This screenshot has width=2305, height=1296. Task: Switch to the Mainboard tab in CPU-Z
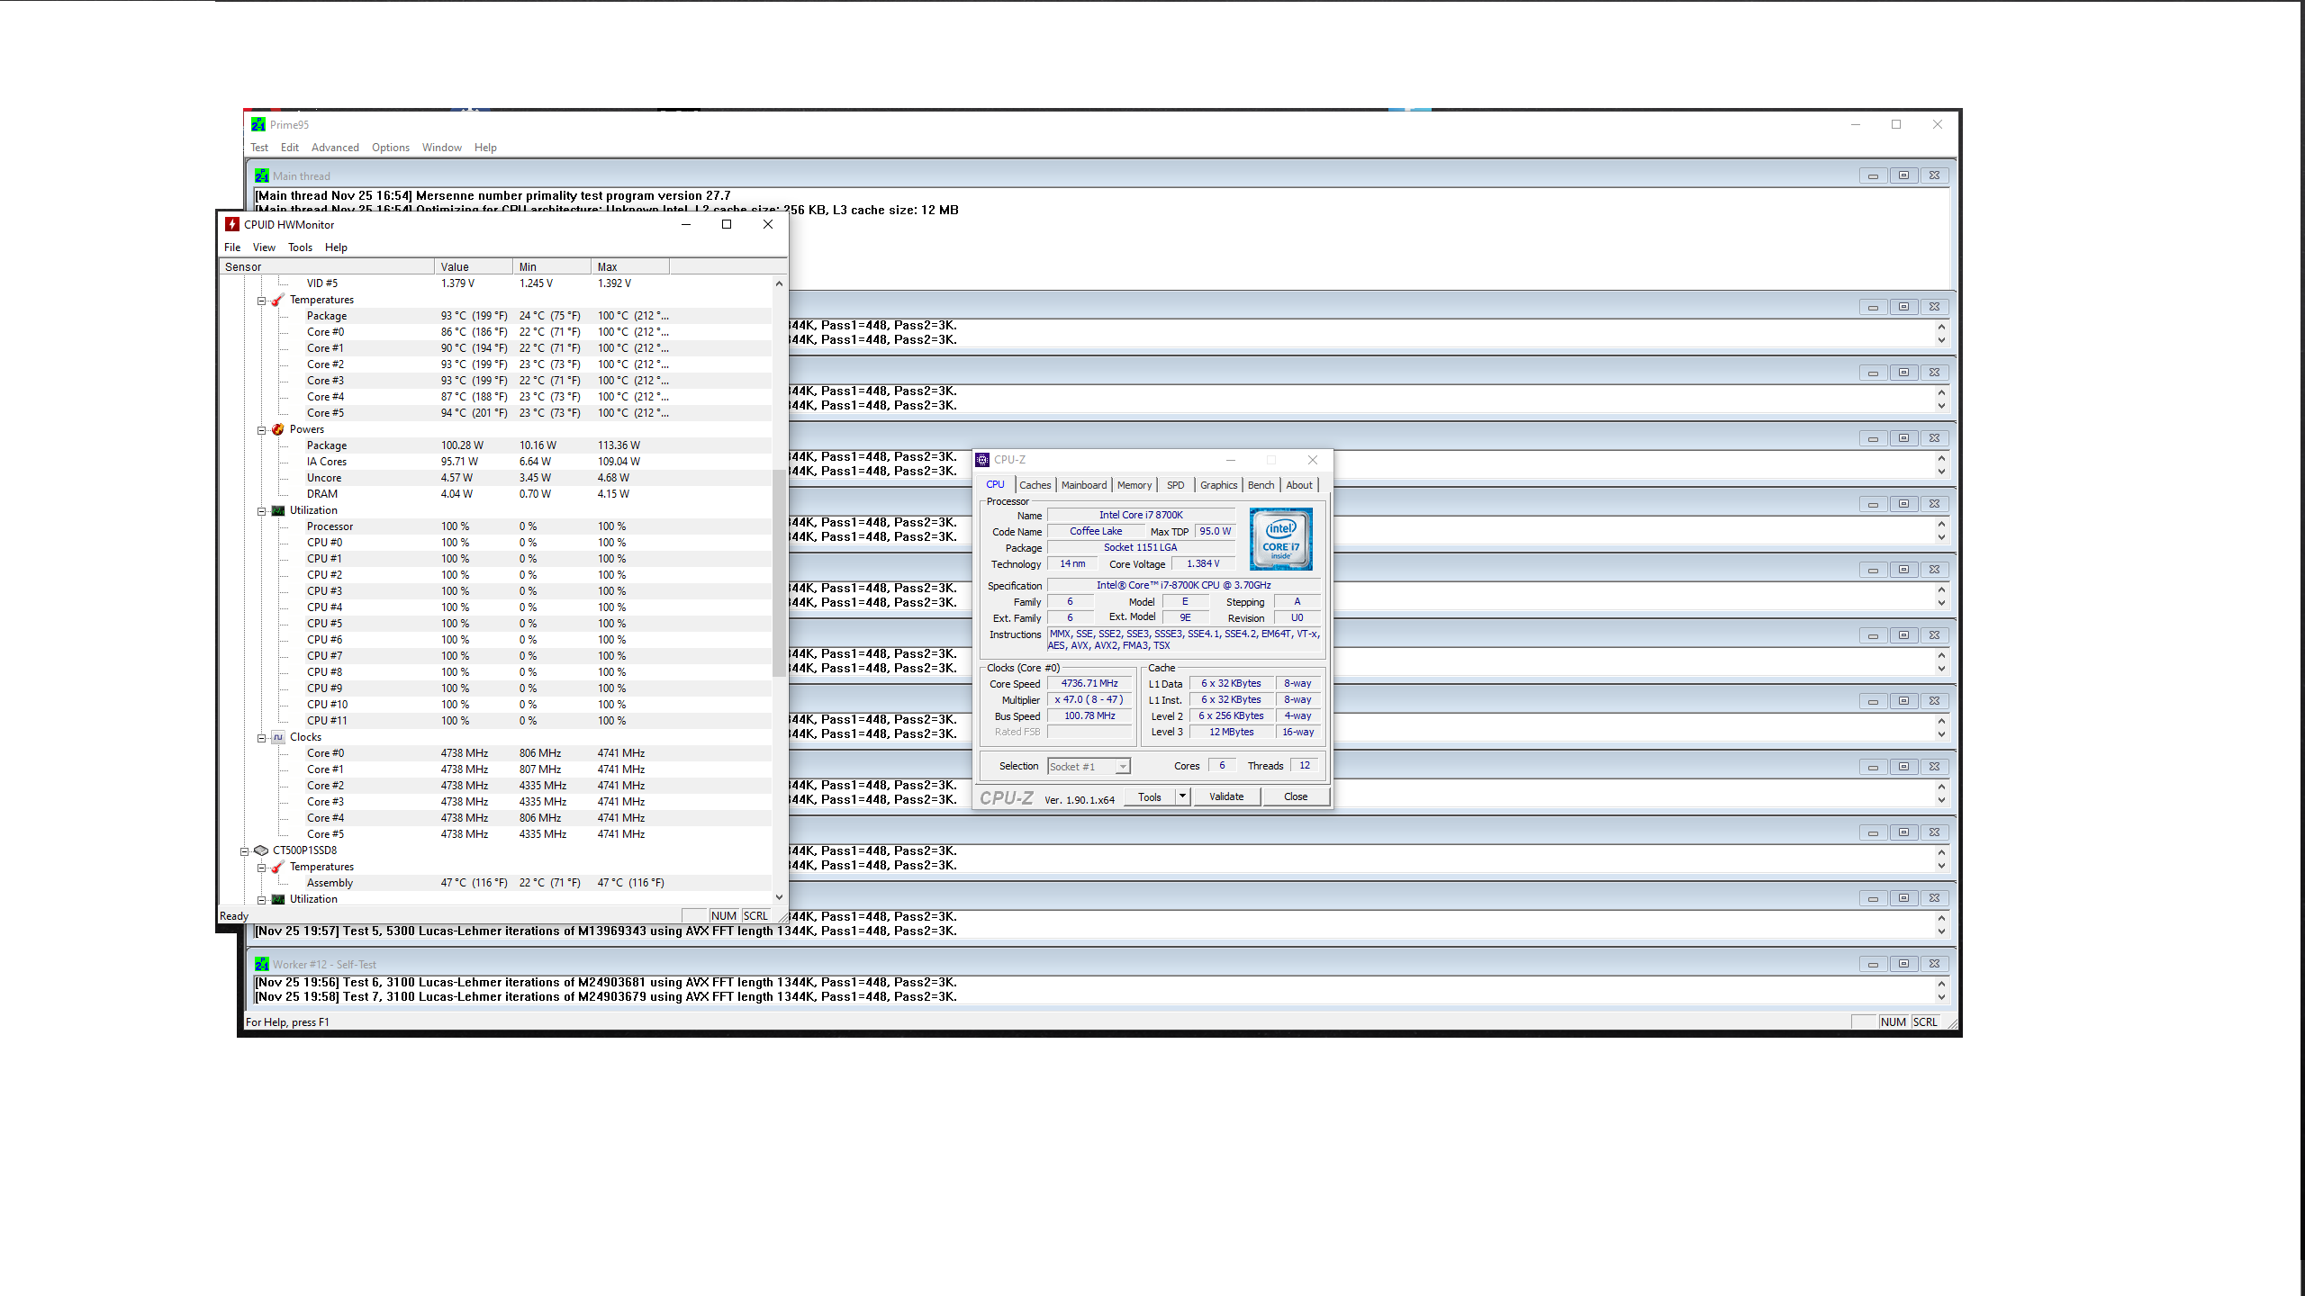1083,485
